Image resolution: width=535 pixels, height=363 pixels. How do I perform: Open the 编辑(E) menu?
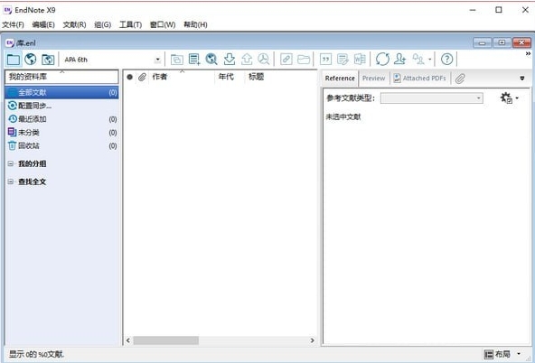pos(43,24)
